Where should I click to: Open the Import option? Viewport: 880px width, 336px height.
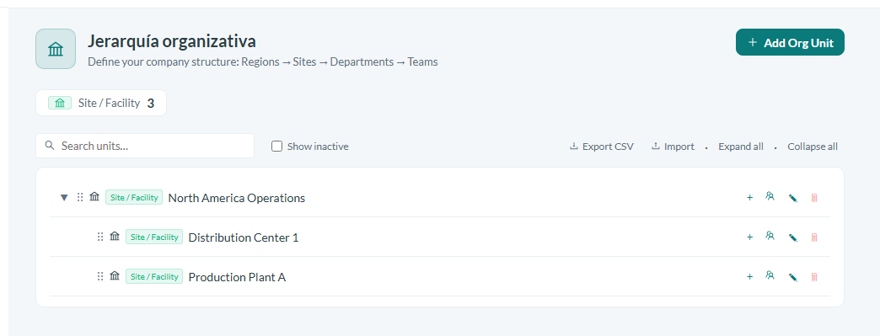[x=673, y=147]
